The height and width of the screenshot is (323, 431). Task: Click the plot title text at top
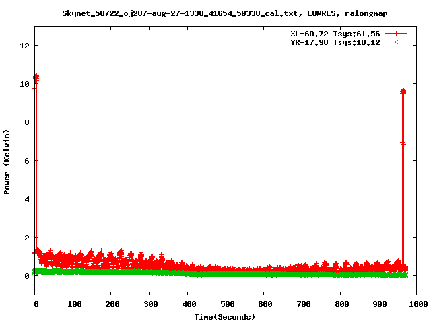pyautogui.click(x=224, y=13)
